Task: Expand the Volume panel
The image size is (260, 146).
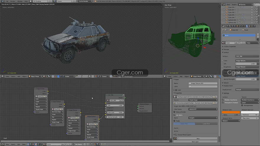Action: point(225,83)
